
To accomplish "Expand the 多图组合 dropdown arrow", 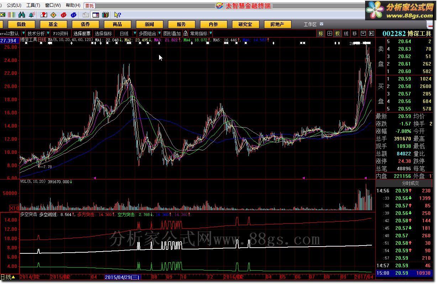I will [159, 33].
